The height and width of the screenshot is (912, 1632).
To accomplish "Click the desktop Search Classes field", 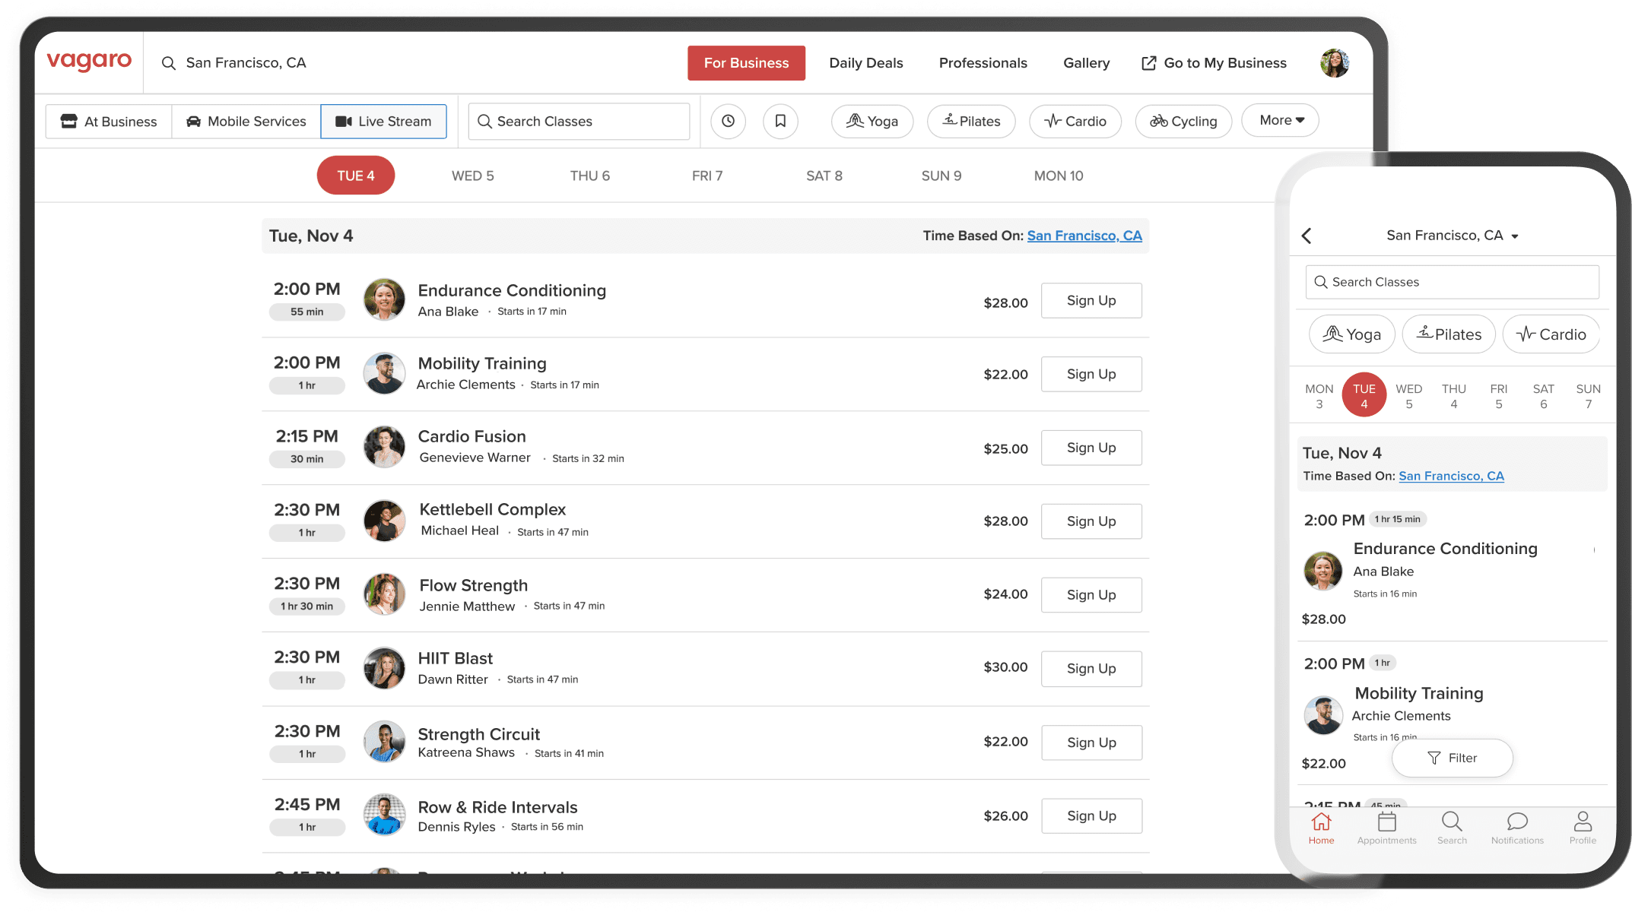I will tap(579, 122).
